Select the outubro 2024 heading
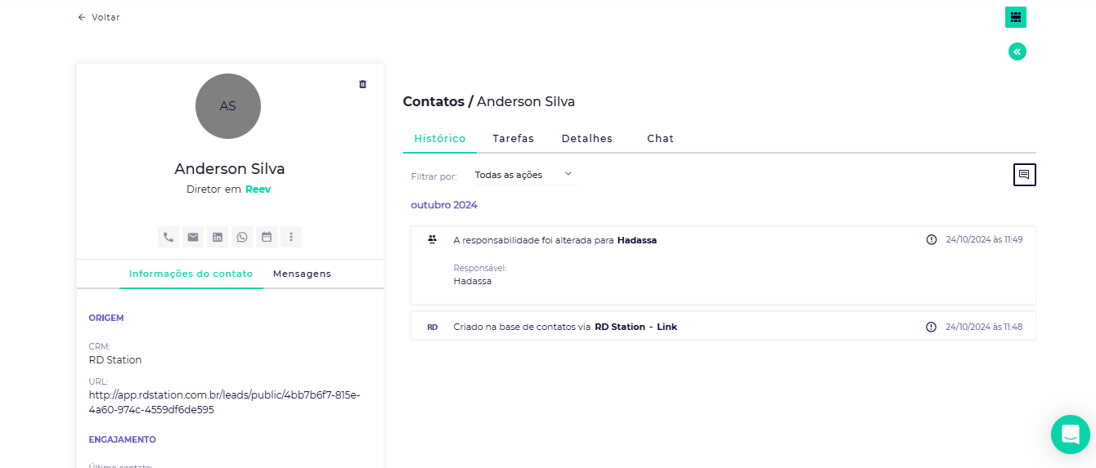 444,205
